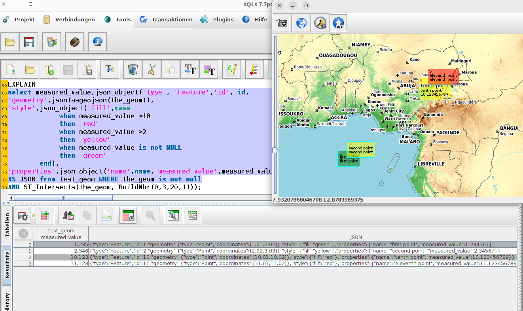Open project folder icon in the top toolbar
Viewport: 523px width, 311px height.
10,42
